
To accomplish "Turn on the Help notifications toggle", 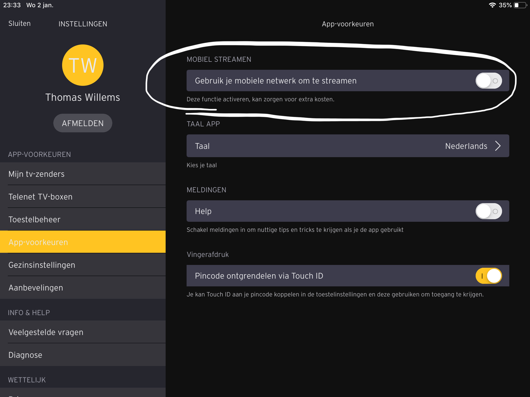I will pos(488,211).
